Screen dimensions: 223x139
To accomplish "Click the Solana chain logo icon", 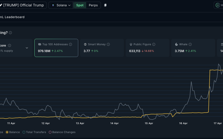I will tap(53, 5).
